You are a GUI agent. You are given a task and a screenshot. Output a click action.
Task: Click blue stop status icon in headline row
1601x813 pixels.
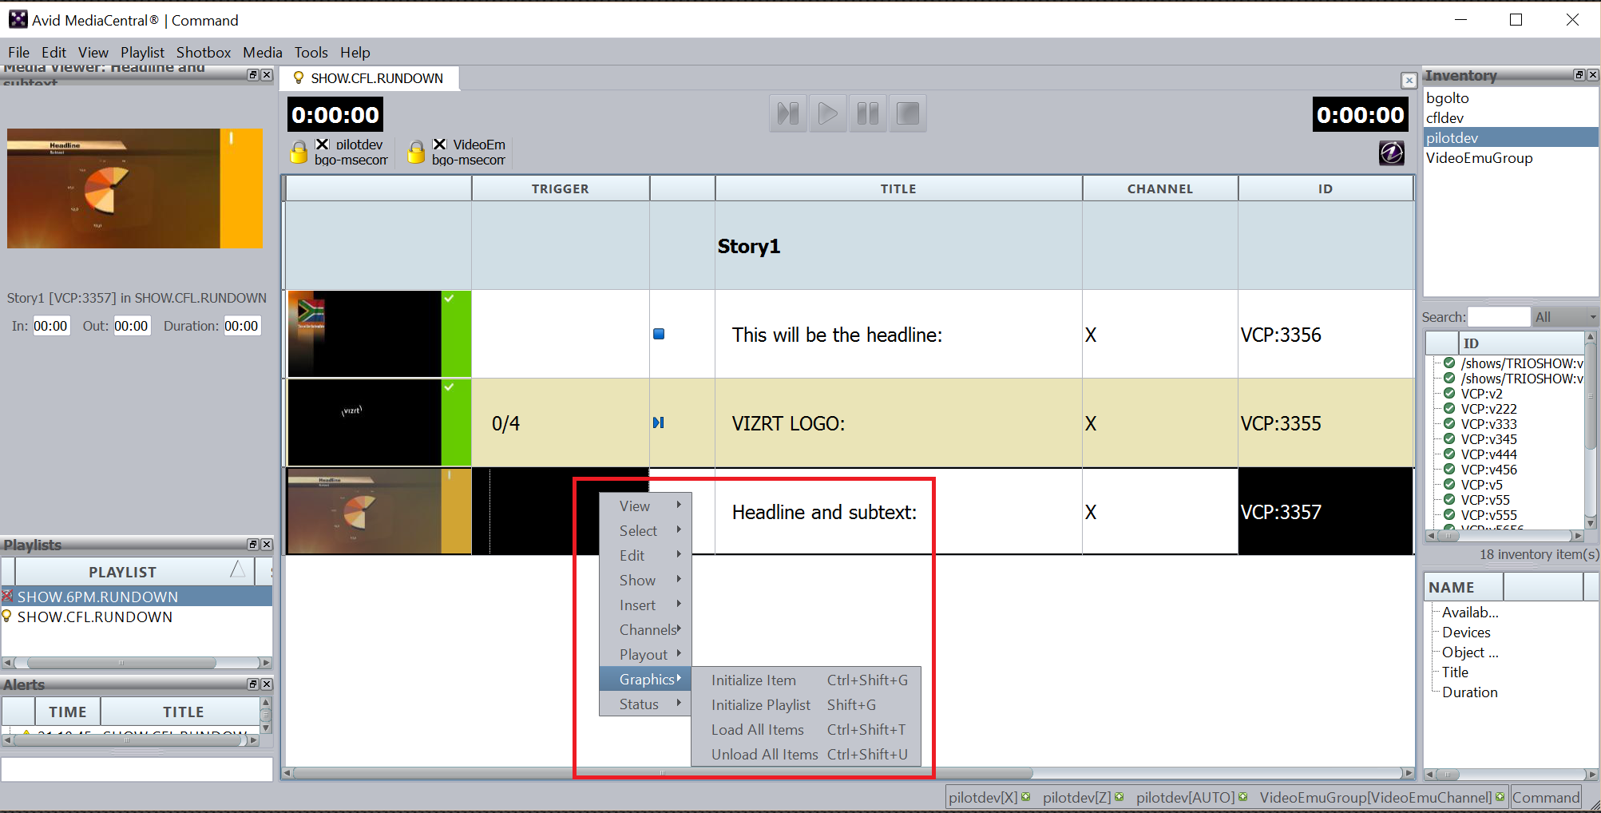[x=659, y=334]
